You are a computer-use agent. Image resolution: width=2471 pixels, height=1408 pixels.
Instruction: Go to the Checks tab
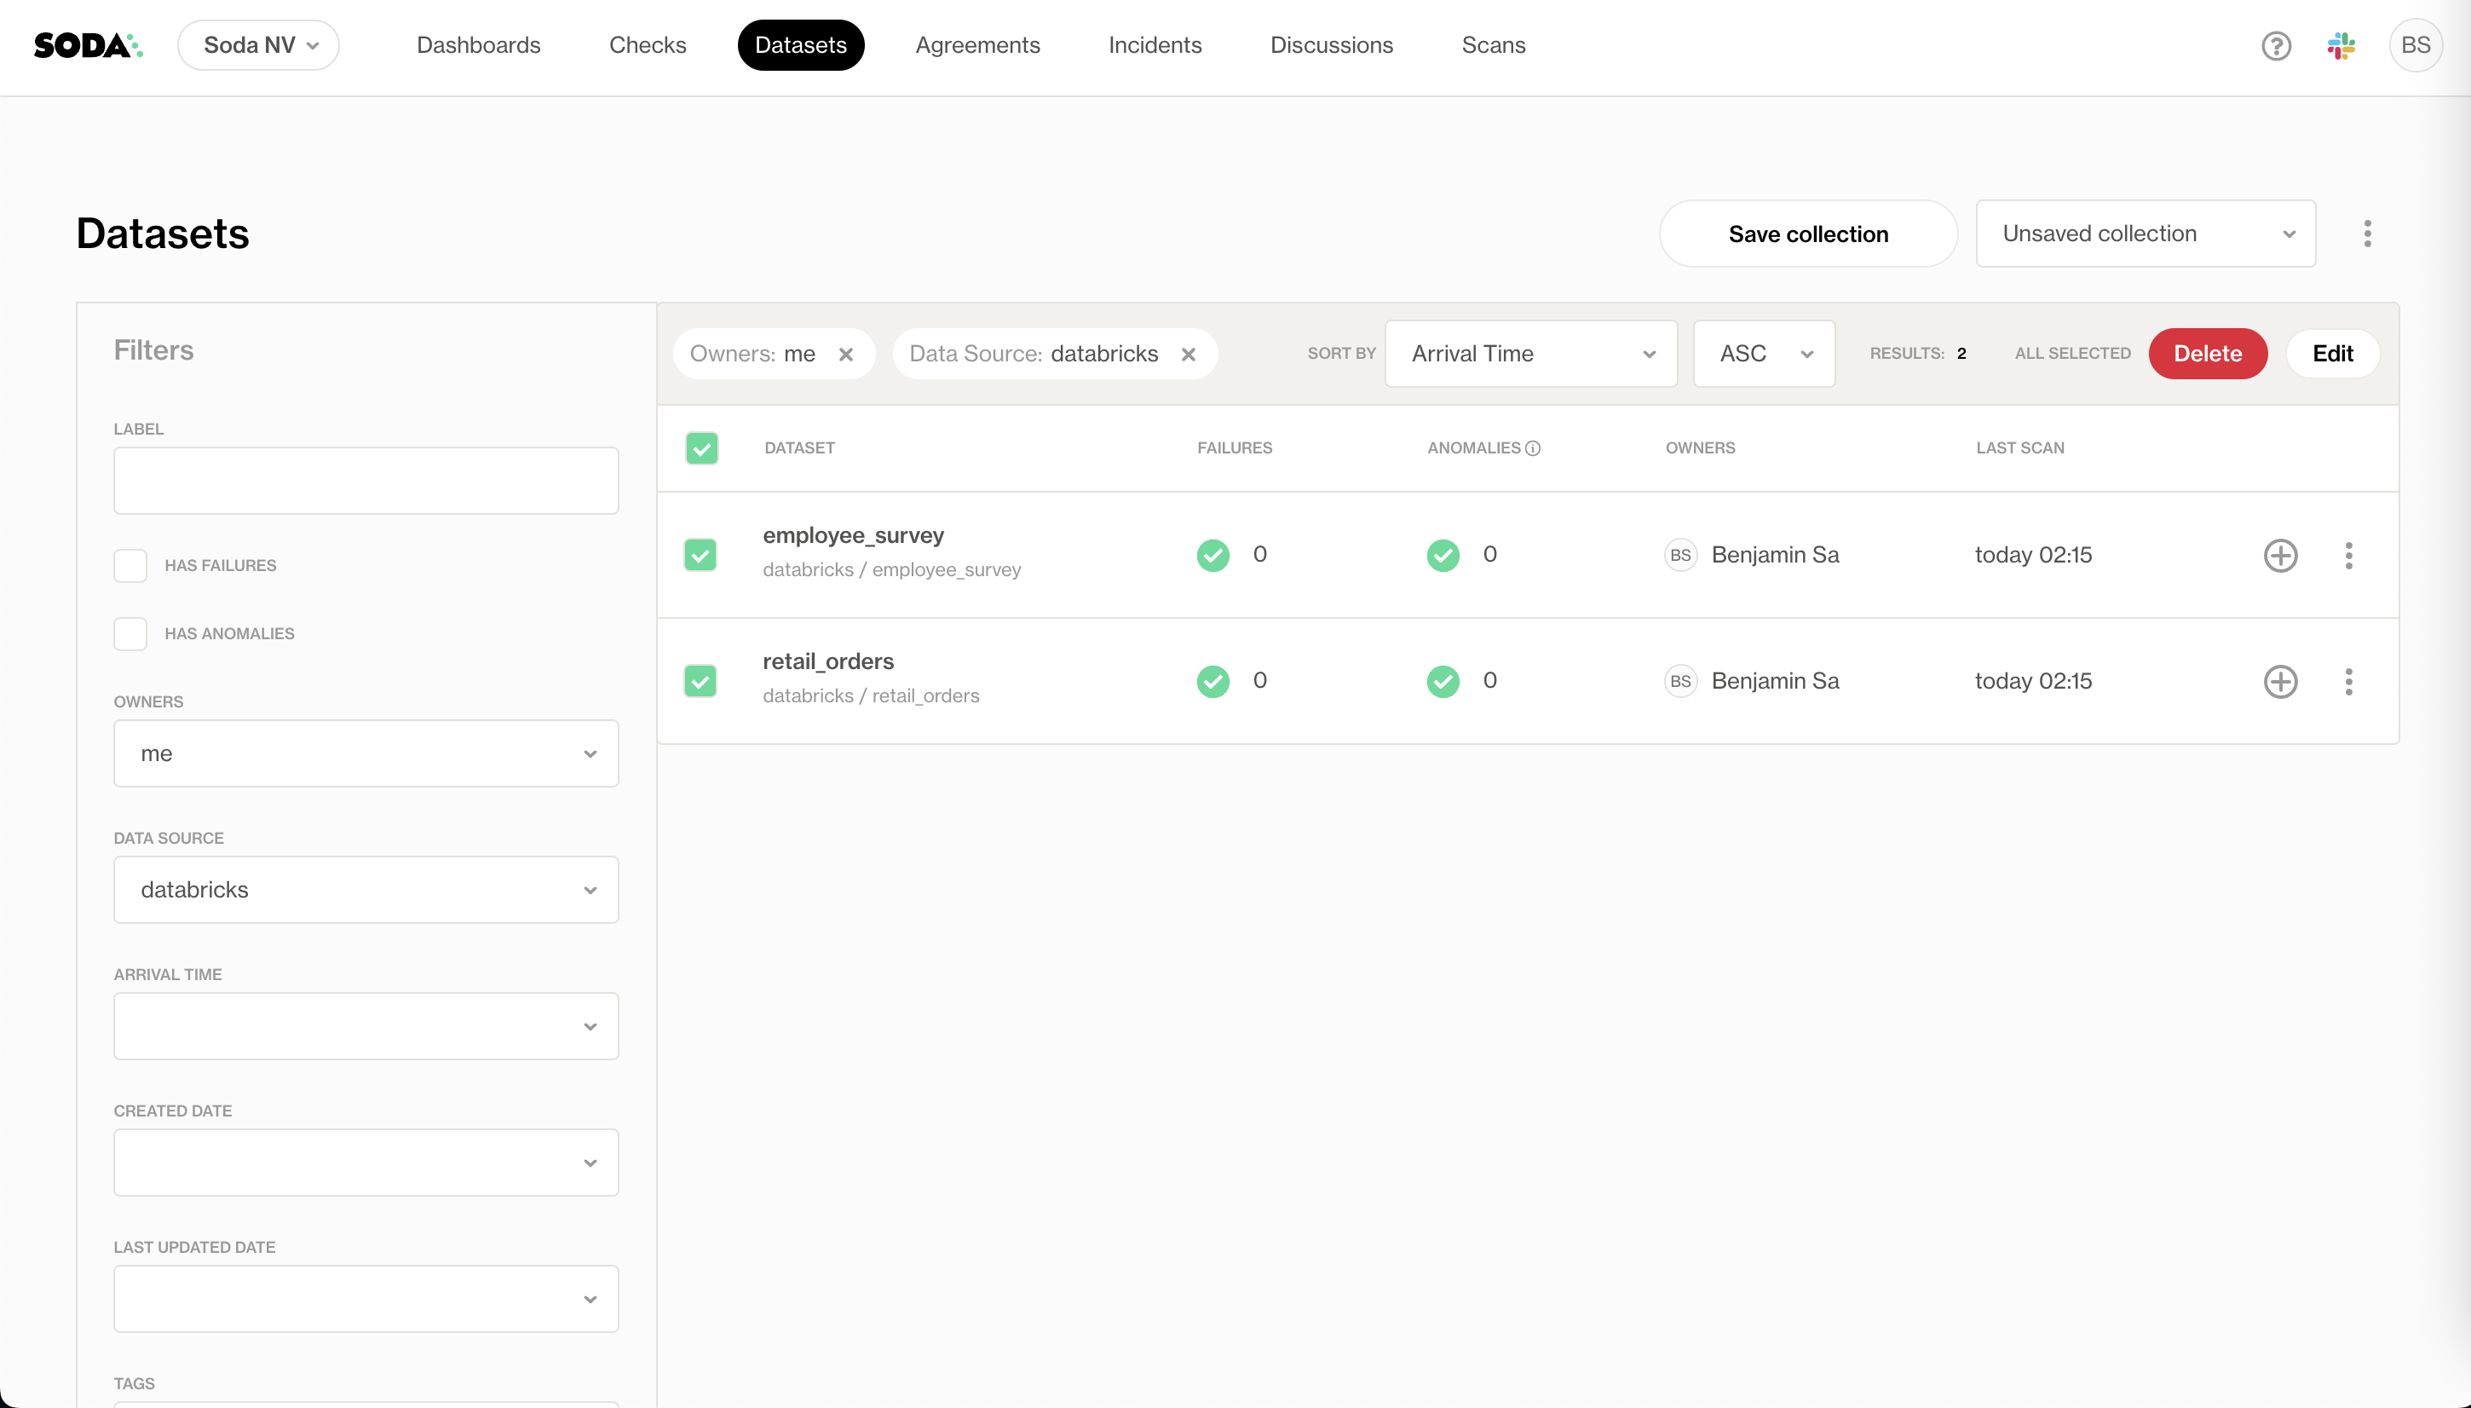coord(648,45)
